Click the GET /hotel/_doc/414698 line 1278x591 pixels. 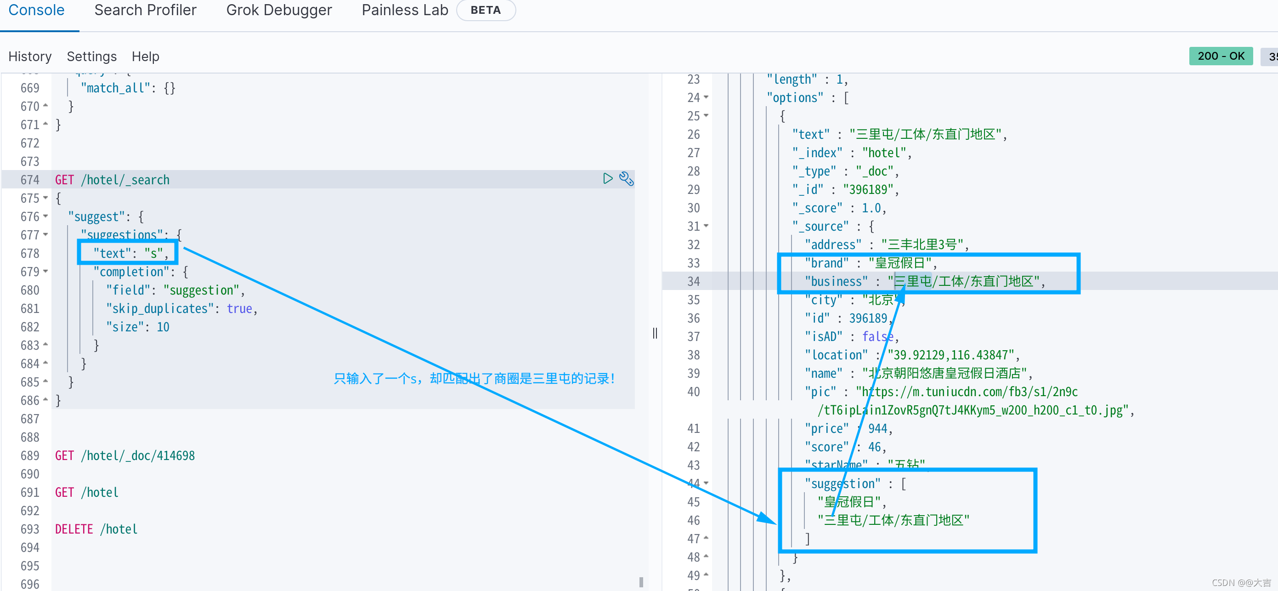125,455
